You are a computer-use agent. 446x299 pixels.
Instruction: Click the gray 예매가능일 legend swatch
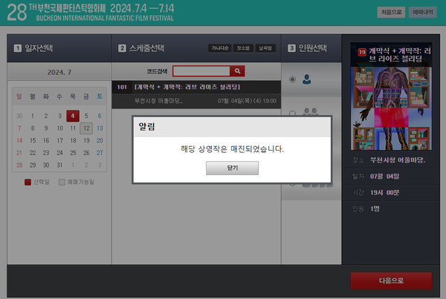[x=62, y=182]
